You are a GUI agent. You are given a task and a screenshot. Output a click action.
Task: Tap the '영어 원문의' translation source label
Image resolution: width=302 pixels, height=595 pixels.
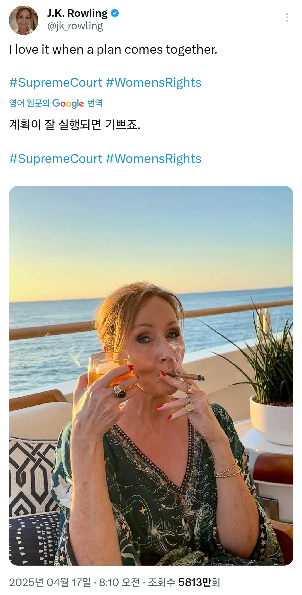point(29,103)
